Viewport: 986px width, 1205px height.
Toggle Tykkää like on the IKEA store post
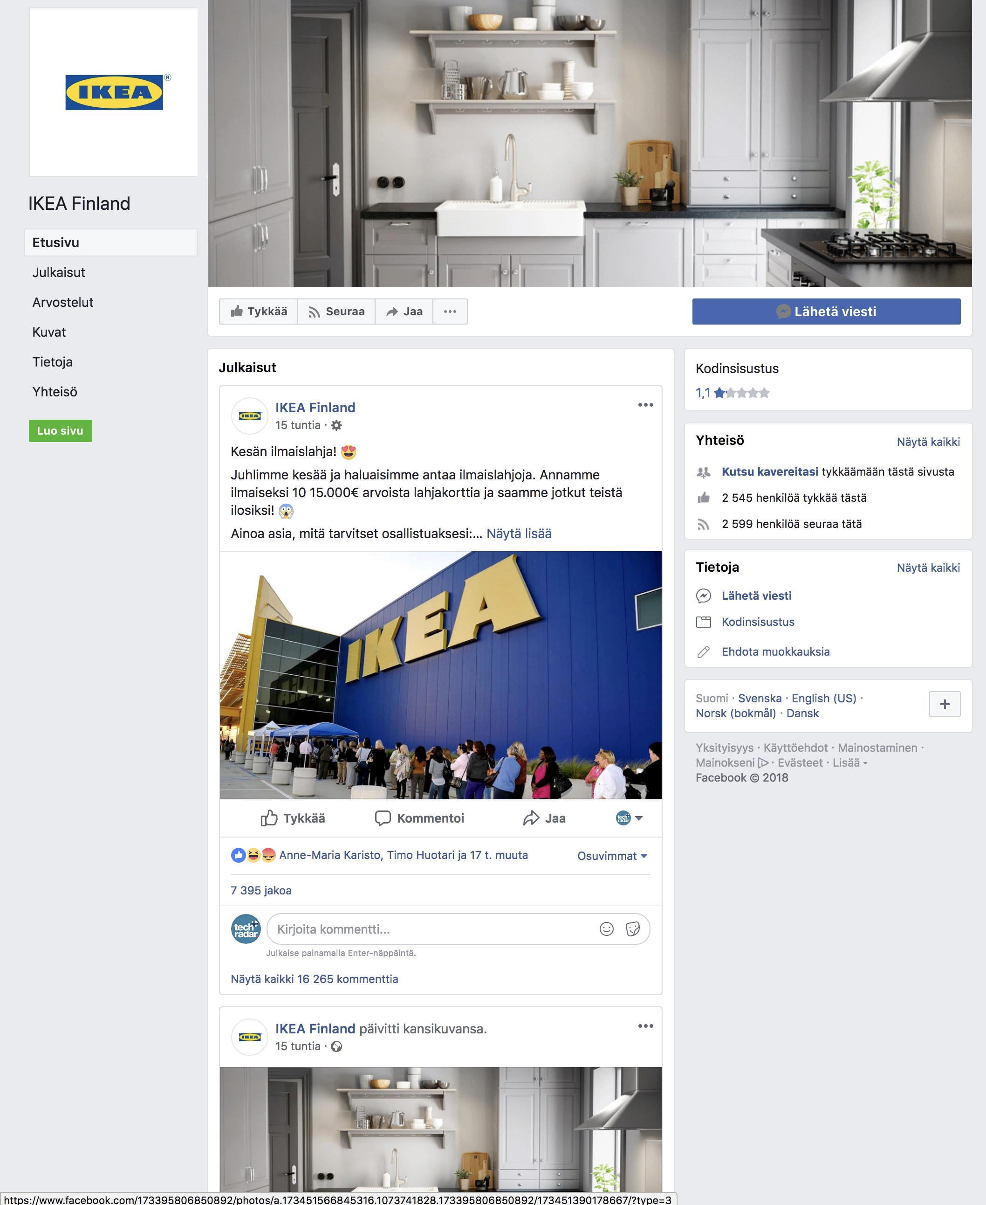coord(293,818)
